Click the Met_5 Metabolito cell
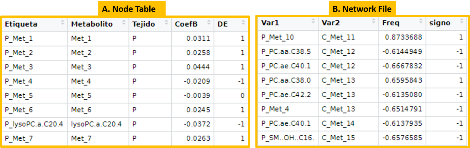The width and height of the screenshot is (470, 148). [x=98, y=96]
